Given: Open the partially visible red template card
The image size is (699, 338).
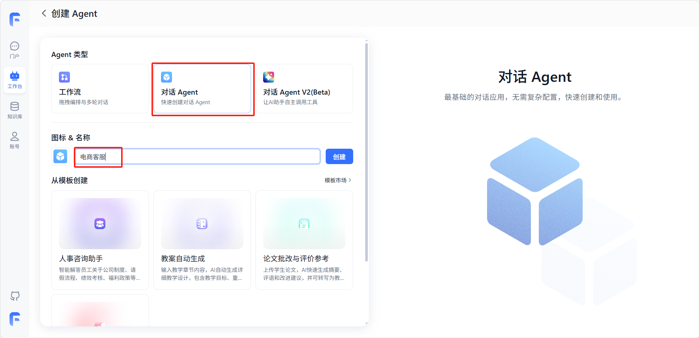Looking at the screenshot, I should (100, 311).
